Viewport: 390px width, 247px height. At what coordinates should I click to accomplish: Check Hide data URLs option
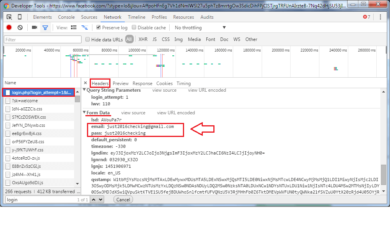pyautogui.click(x=87, y=39)
